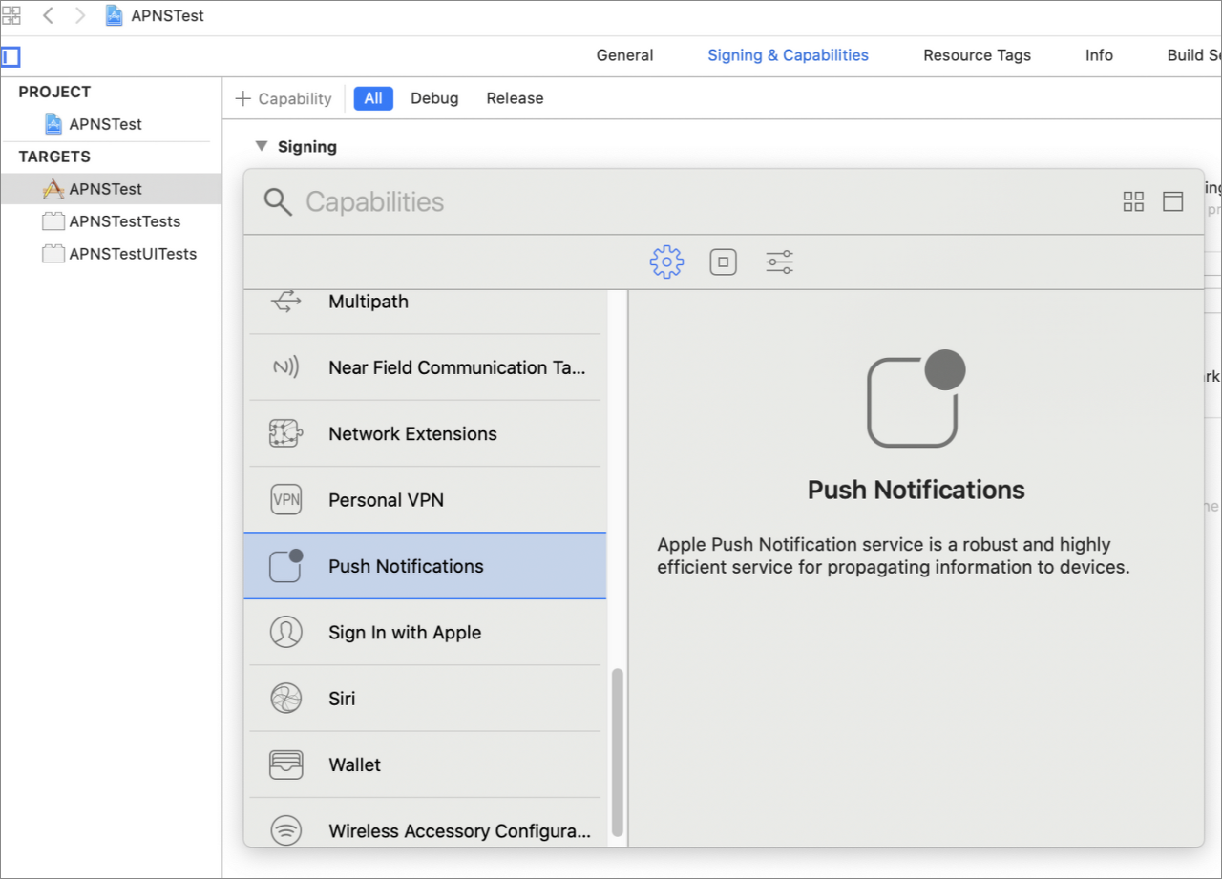Click the large Push Notifications preview icon
This screenshot has height=879, width=1222.
point(916,399)
